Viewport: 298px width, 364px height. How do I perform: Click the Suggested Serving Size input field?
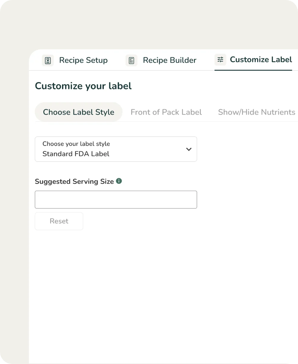click(x=116, y=199)
